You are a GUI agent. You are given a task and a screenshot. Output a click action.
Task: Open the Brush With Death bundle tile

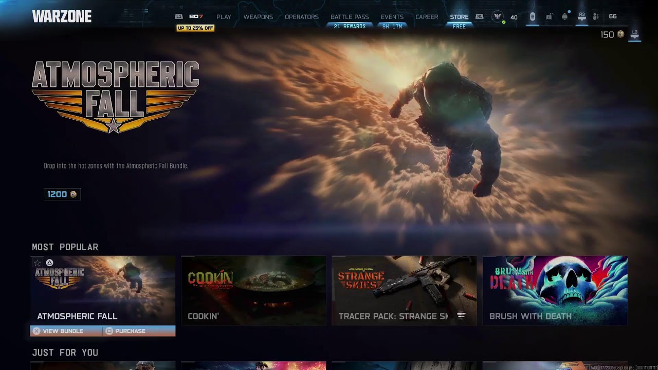pyautogui.click(x=555, y=290)
